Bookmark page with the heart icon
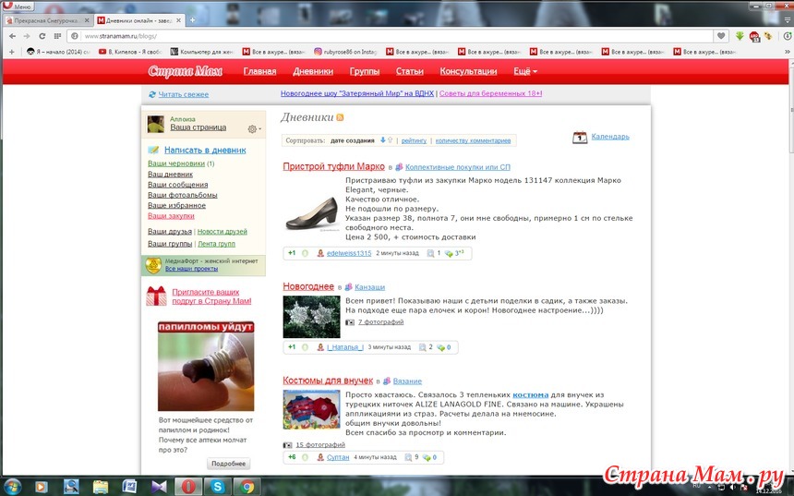794x496 pixels. (721, 35)
